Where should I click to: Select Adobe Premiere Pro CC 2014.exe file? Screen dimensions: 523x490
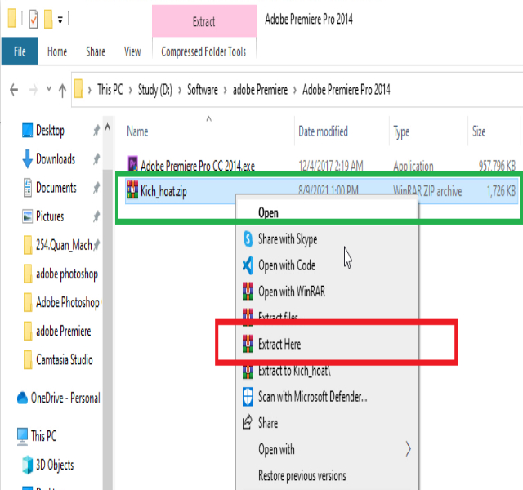(x=198, y=166)
